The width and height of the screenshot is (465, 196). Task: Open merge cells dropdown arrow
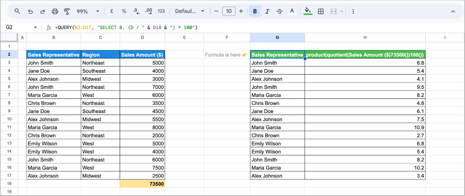tap(341, 11)
